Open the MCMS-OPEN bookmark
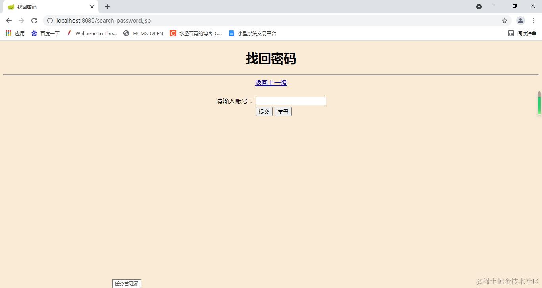This screenshot has width=542, height=288. pos(143,33)
